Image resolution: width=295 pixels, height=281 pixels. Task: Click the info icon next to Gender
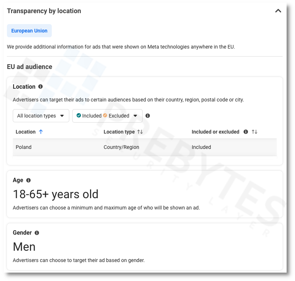37,233
